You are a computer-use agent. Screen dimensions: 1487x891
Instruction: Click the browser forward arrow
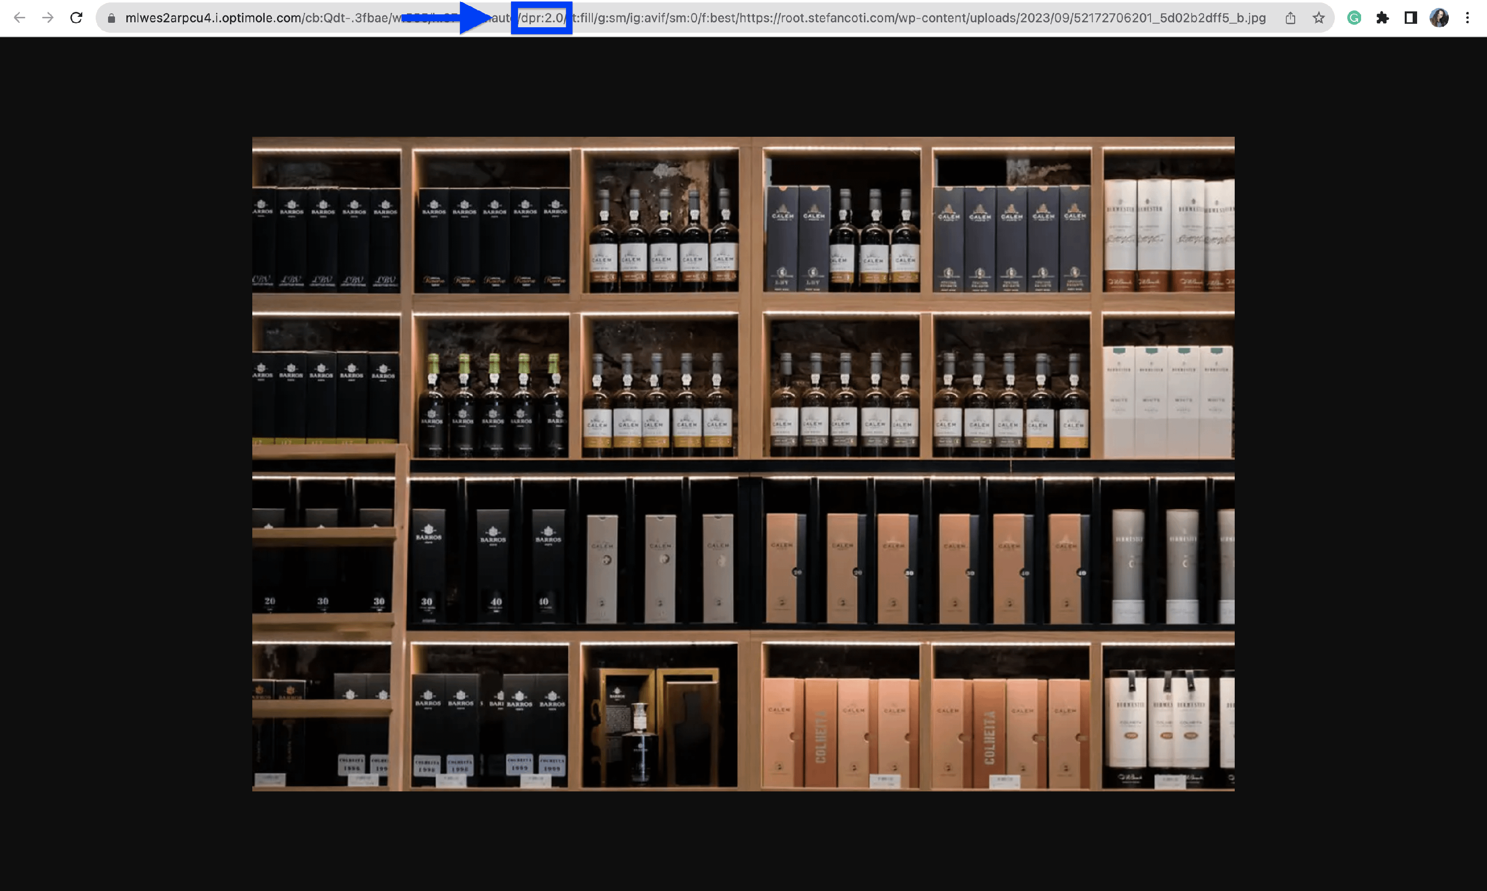[48, 18]
